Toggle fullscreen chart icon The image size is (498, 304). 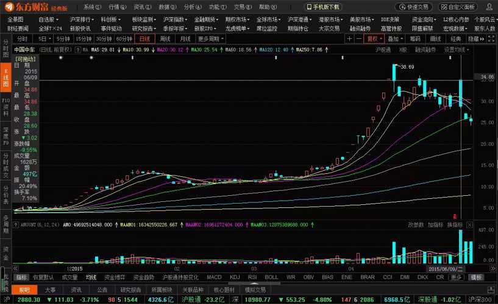(491, 39)
